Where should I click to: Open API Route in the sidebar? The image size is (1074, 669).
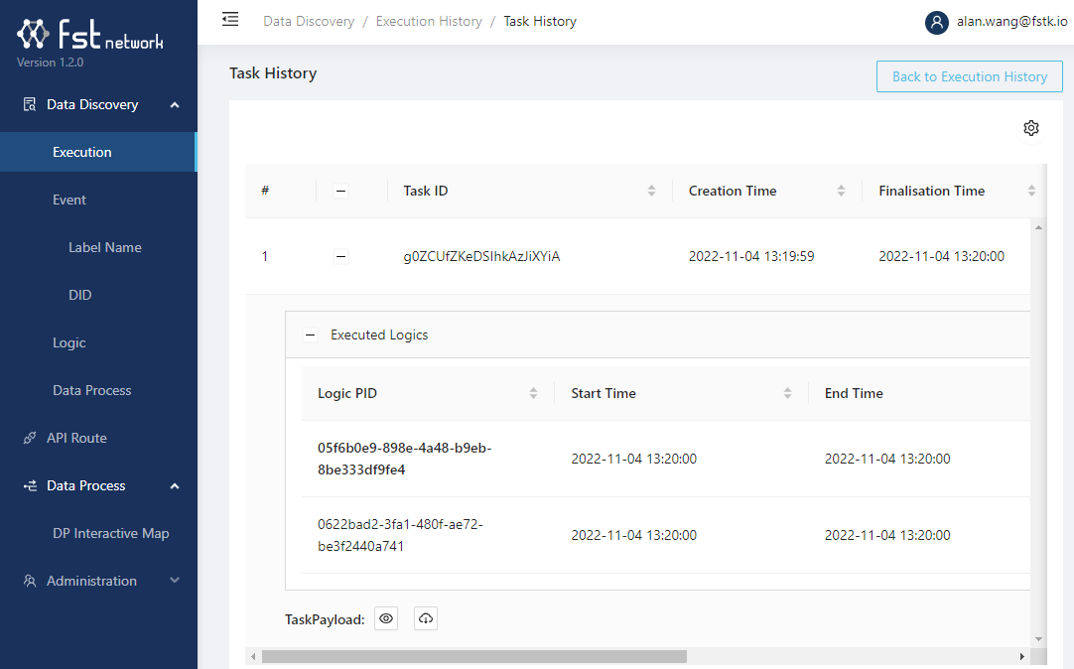(x=76, y=438)
